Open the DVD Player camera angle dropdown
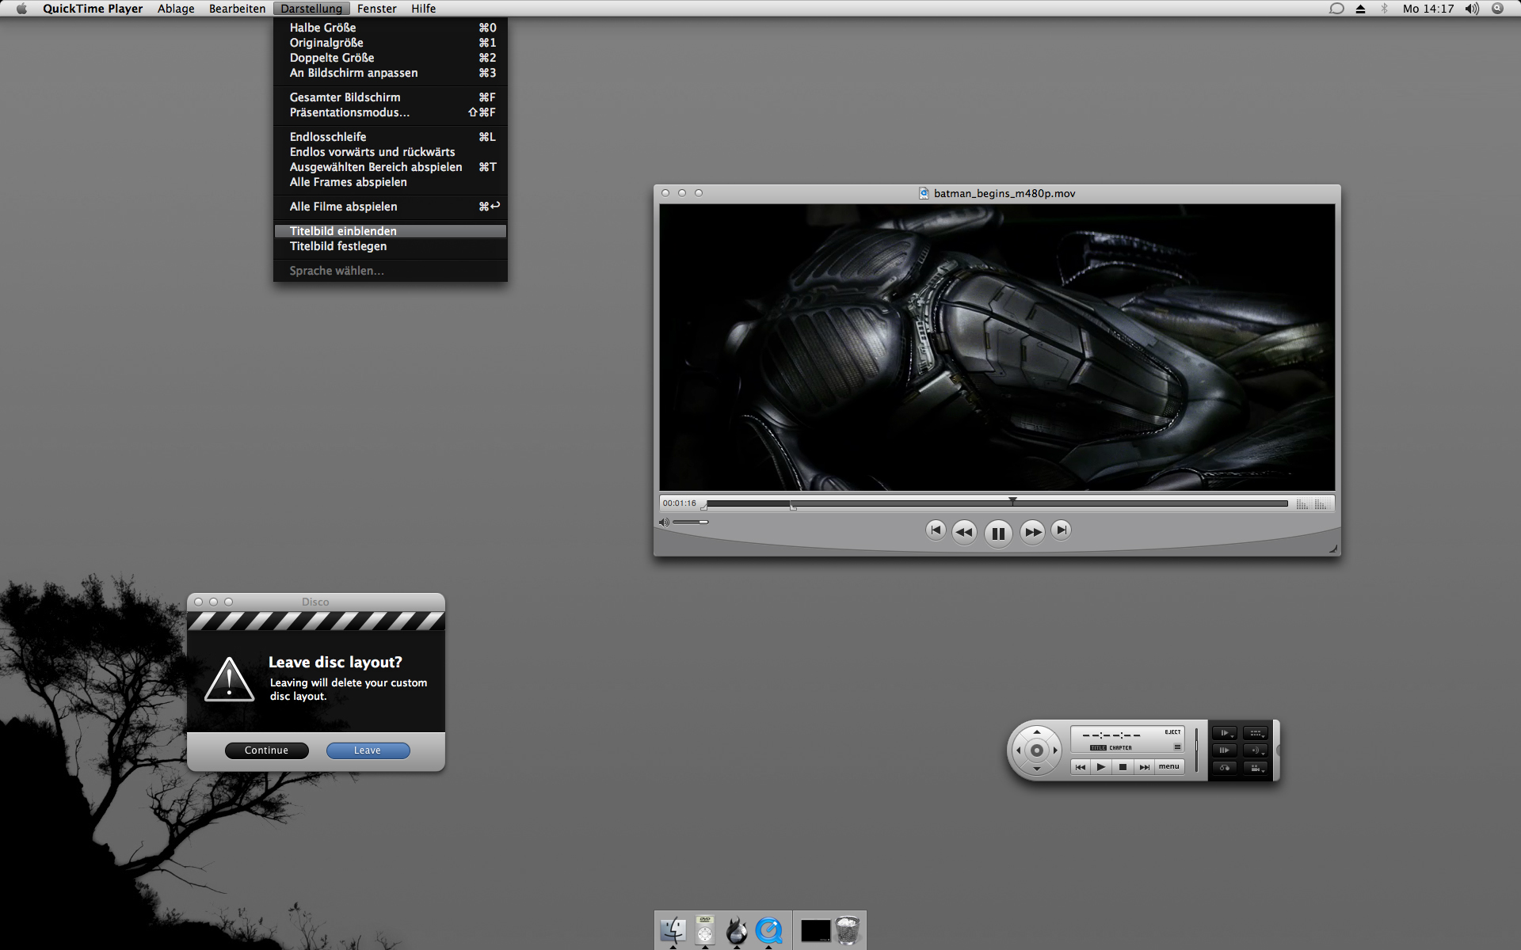This screenshot has width=1521, height=950. point(1256,768)
